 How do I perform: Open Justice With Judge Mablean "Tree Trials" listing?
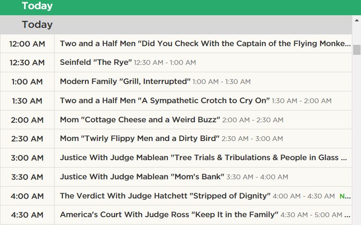[x=203, y=158]
